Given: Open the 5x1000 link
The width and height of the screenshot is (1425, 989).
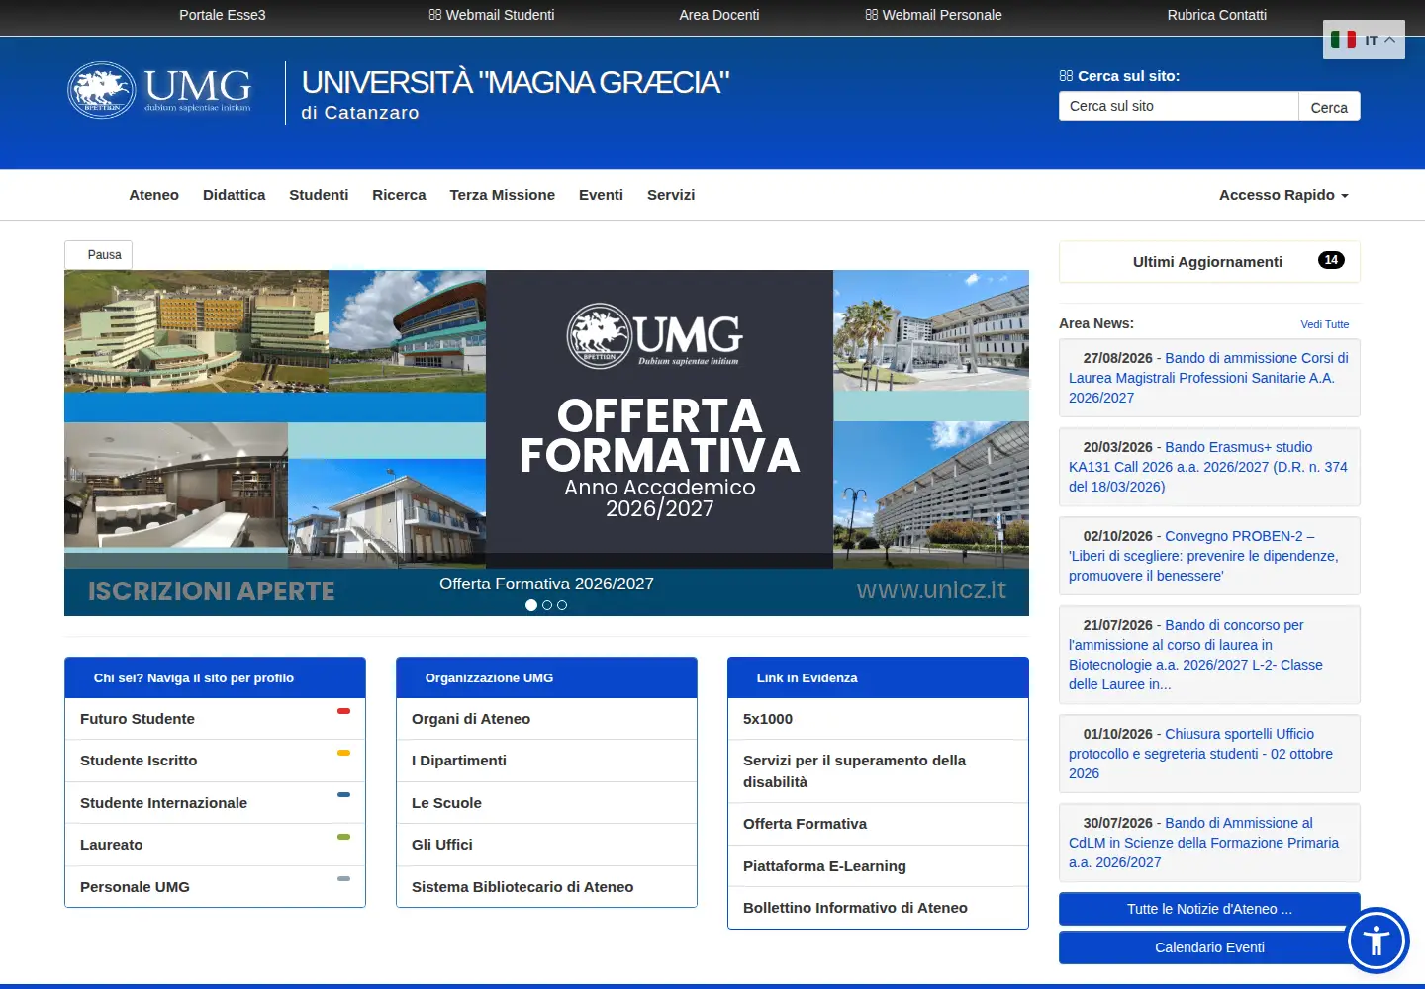Looking at the screenshot, I should [878, 719].
